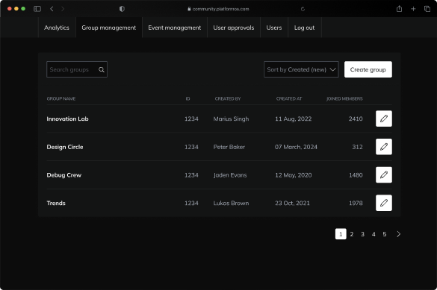Image resolution: width=437 pixels, height=290 pixels.
Task: Open a new browser tab
Action: (413, 9)
